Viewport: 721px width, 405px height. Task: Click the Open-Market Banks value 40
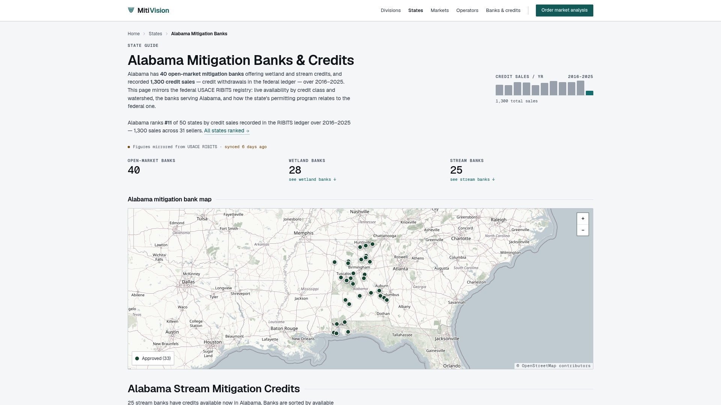tap(134, 170)
